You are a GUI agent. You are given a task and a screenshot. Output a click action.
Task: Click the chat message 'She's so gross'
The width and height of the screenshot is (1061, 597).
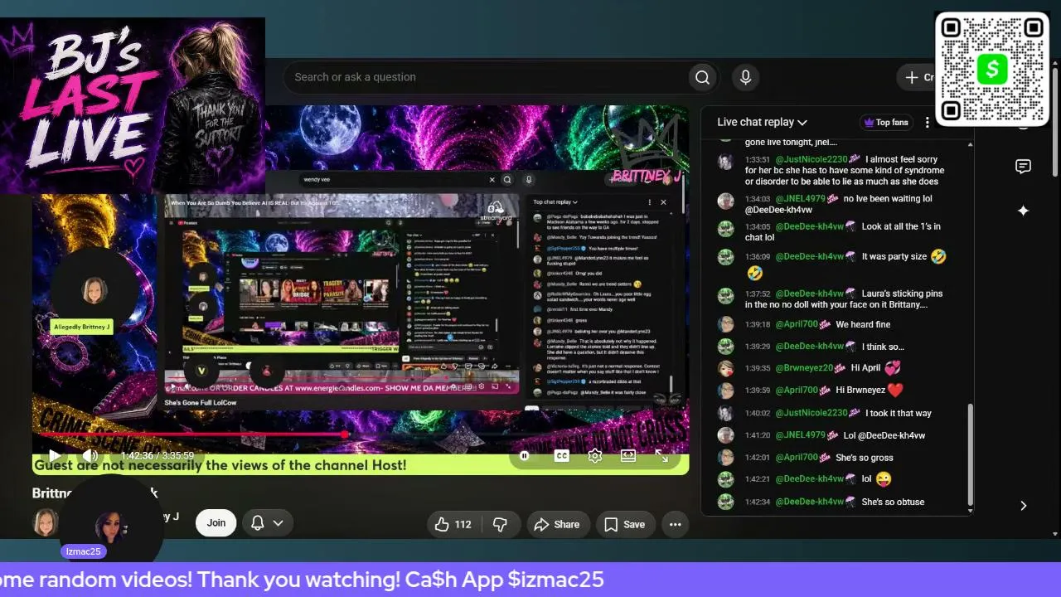(865, 458)
